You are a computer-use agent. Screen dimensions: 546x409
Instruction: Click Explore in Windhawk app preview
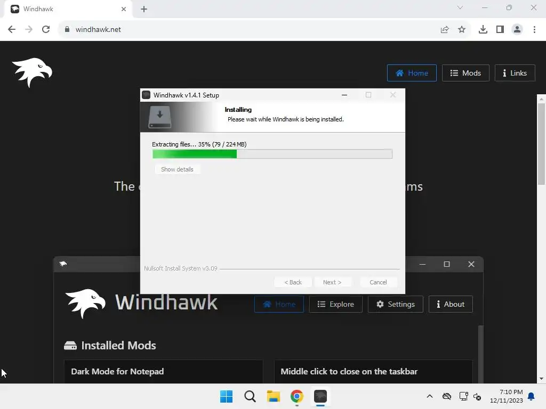[x=336, y=304]
